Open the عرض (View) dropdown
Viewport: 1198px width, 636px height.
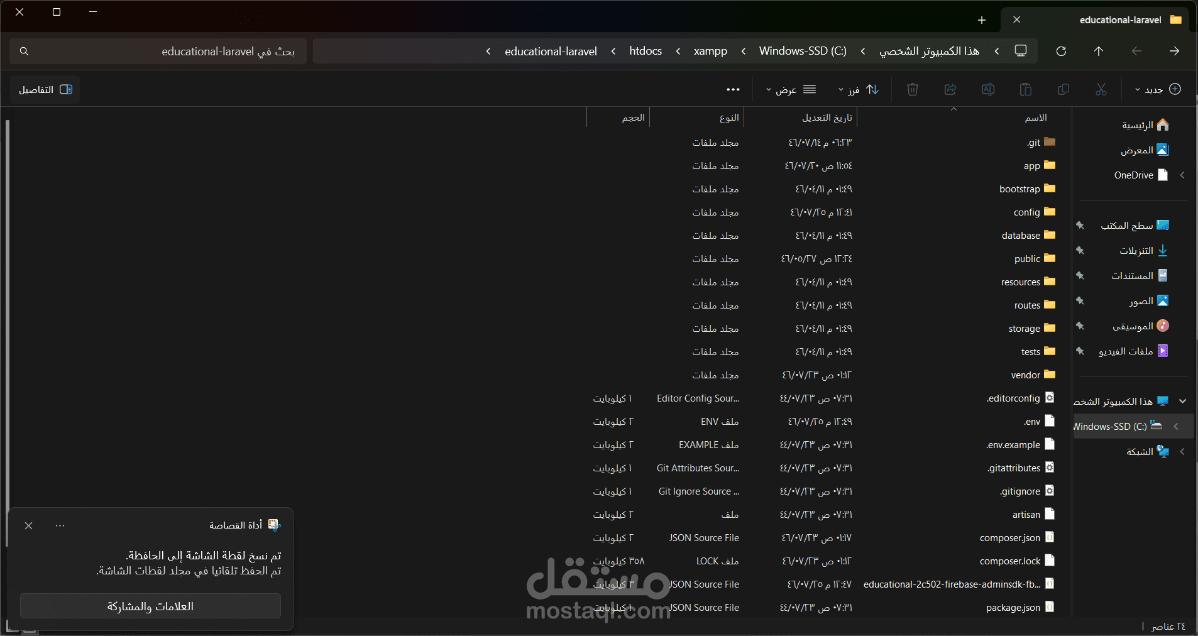click(791, 89)
